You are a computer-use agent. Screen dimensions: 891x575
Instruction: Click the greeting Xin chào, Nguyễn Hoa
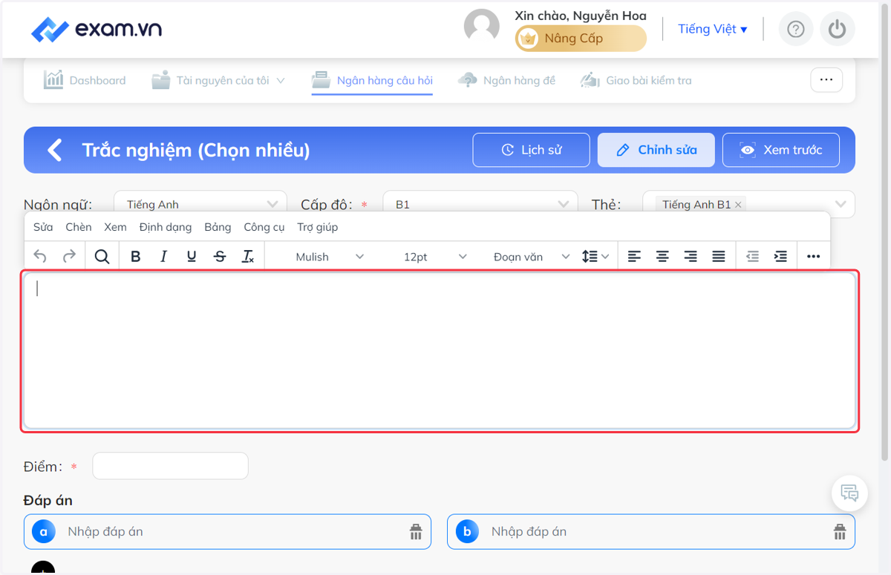click(x=581, y=16)
